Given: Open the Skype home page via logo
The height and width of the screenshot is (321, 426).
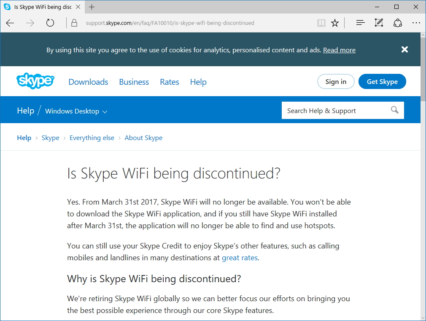Looking at the screenshot, I should click(x=35, y=81).
